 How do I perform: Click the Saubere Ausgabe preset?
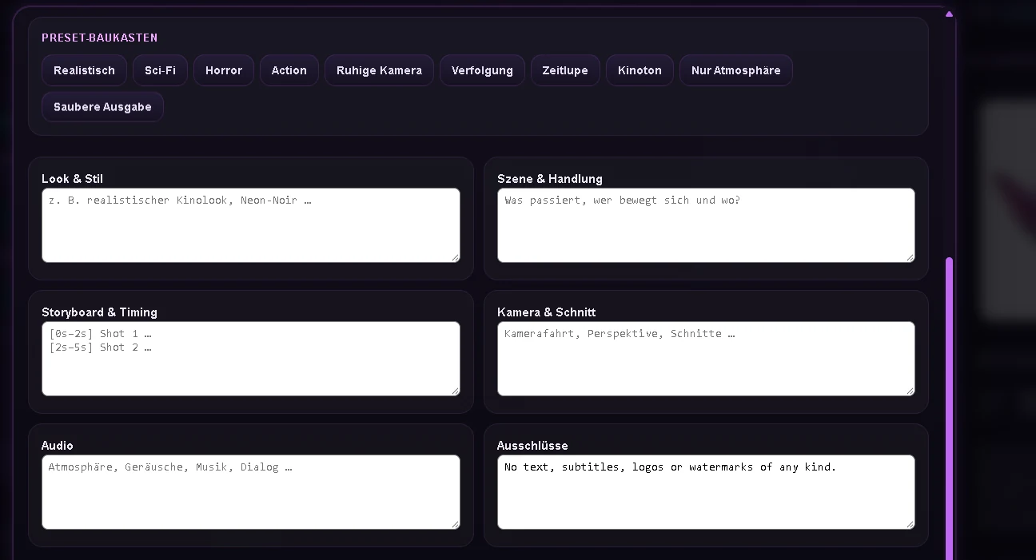[x=102, y=107]
